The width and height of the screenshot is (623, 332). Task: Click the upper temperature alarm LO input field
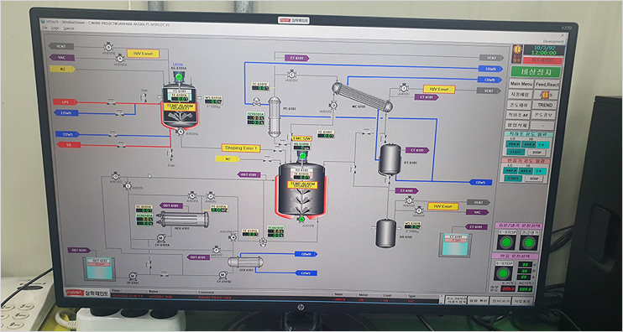pos(512,144)
